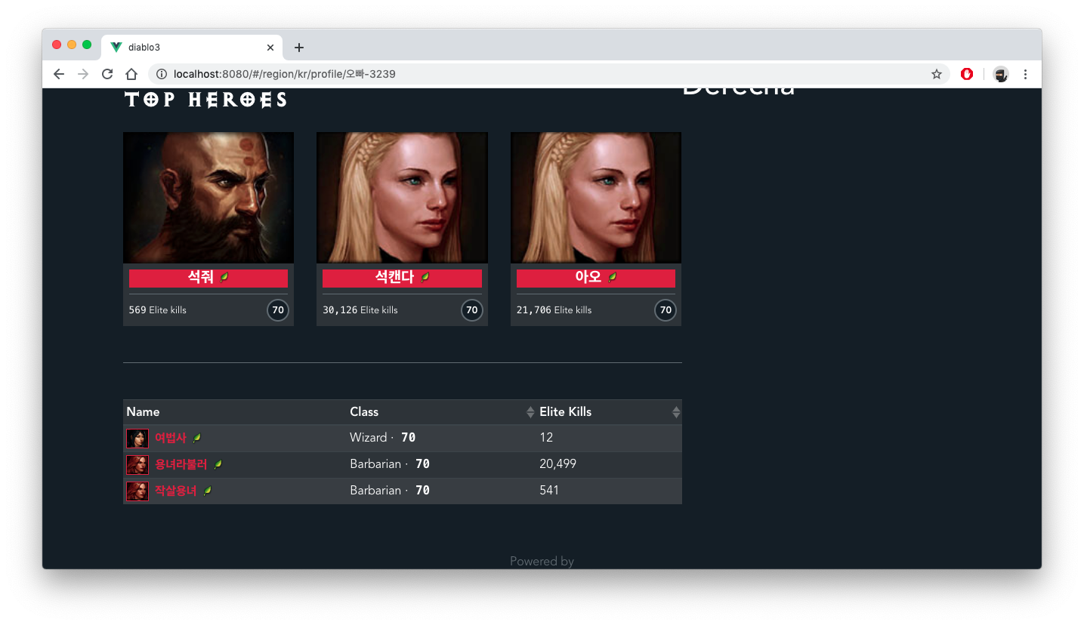Select the 석캔다 hero name banner

coord(402,278)
